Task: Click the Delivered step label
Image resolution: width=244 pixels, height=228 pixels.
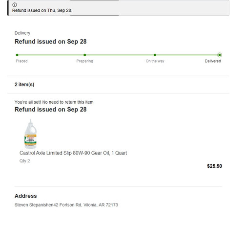Action: 213,61
